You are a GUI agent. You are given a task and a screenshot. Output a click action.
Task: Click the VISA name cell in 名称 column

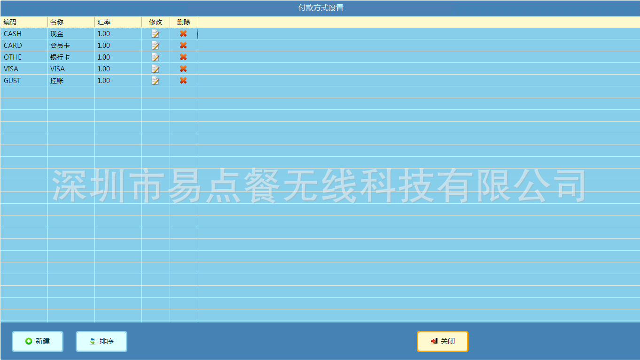point(71,69)
